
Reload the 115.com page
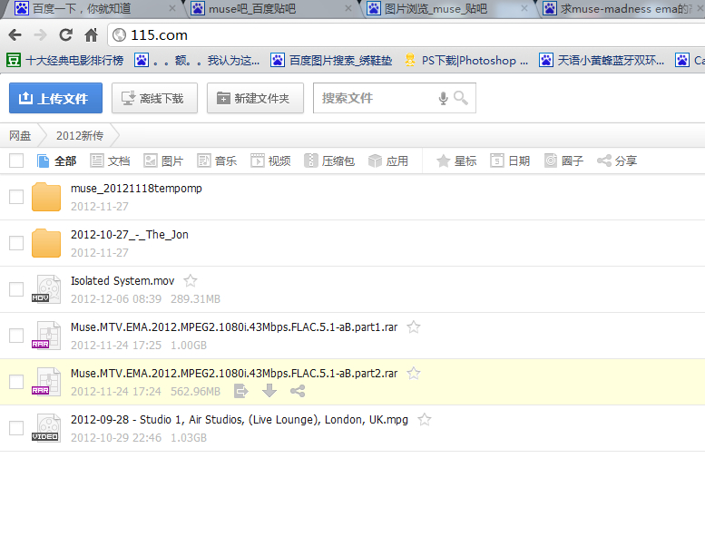click(66, 35)
